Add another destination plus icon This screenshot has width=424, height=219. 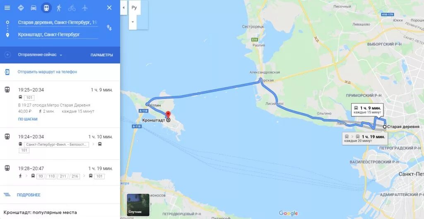7,55
